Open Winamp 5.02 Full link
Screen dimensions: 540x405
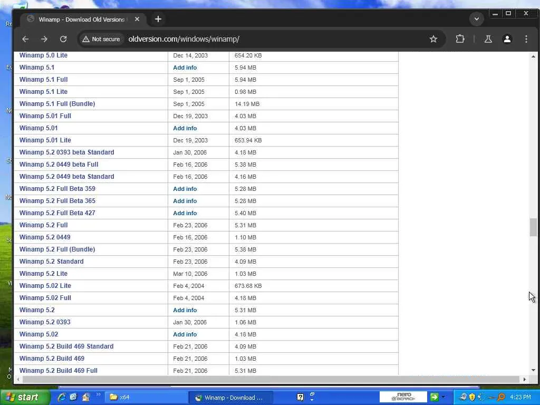click(45, 298)
